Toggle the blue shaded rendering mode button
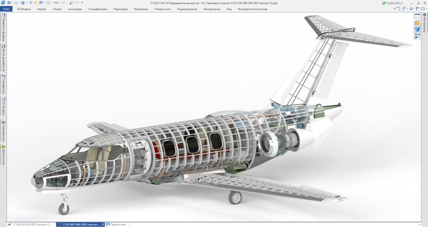Viewport: 428px width, 227px height. [417, 30]
